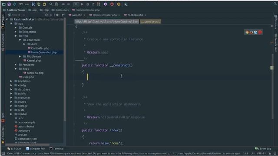The width and height of the screenshot is (278, 156).
Task: Open in Firefox browser icon
Action: click(x=251, y=32)
